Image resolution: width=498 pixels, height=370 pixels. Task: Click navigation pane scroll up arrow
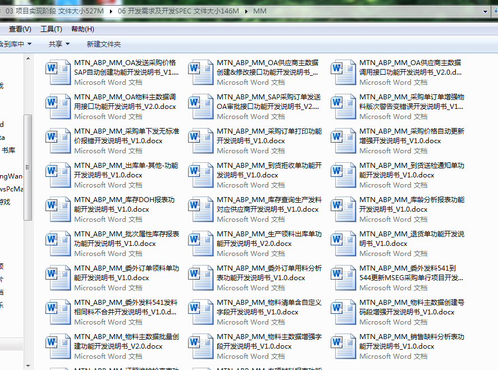pyautogui.click(x=28, y=58)
